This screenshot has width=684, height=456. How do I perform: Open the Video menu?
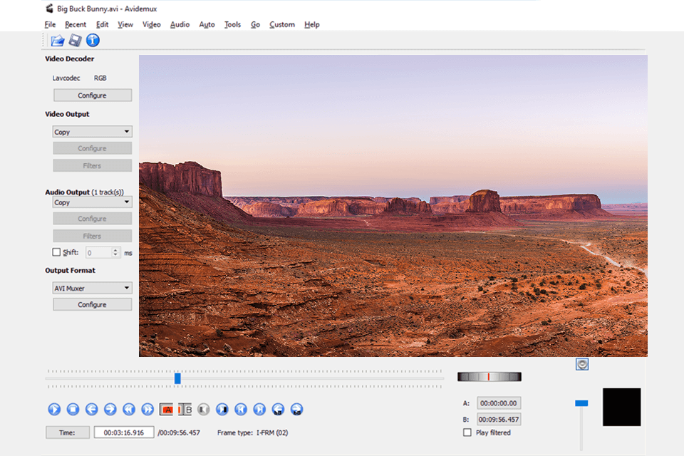(152, 24)
